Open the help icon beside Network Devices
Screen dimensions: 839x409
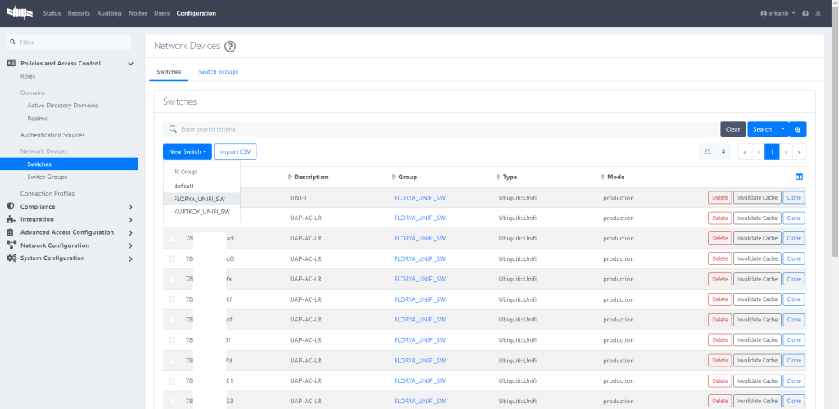pyautogui.click(x=230, y=47)
